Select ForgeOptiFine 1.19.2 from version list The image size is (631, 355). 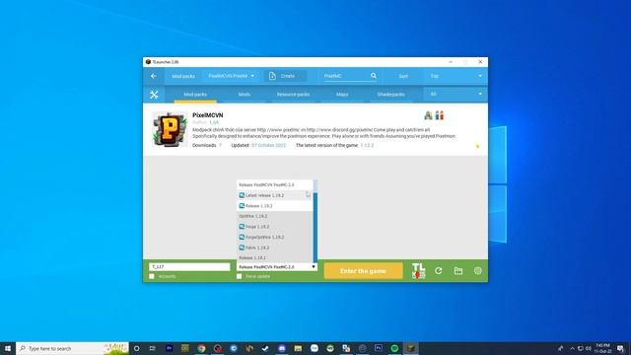coord(275,237)
